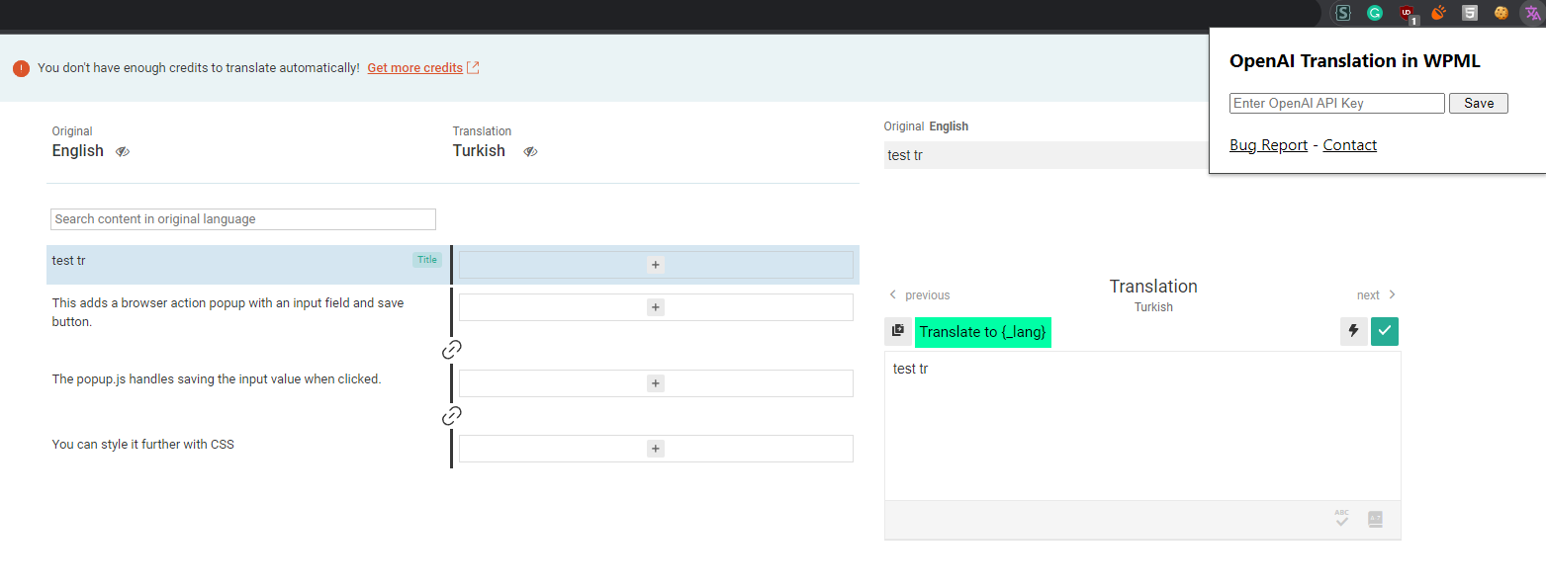Open the HTML5 validator extension icon
Viewport: 1546px width, 585px height.
click(x=1469, y=13)
